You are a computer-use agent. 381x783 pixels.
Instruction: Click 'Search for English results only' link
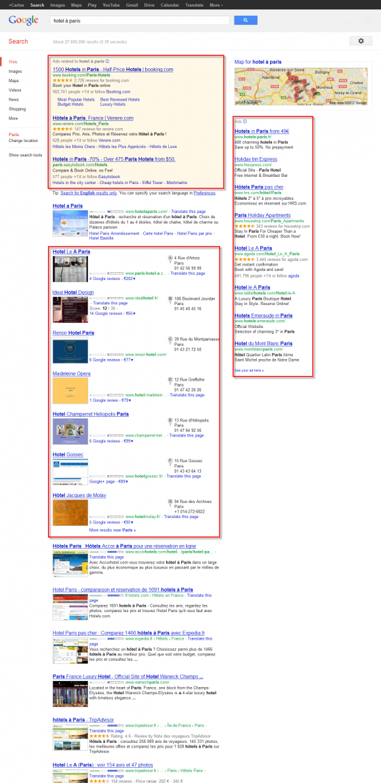[88, 193]
